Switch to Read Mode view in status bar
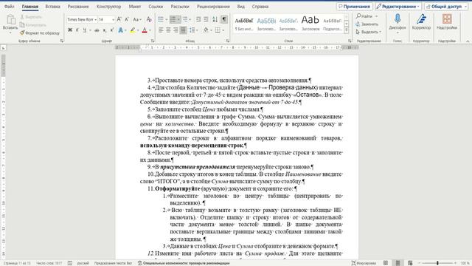The image size is (472, 266). click(386, 263)
